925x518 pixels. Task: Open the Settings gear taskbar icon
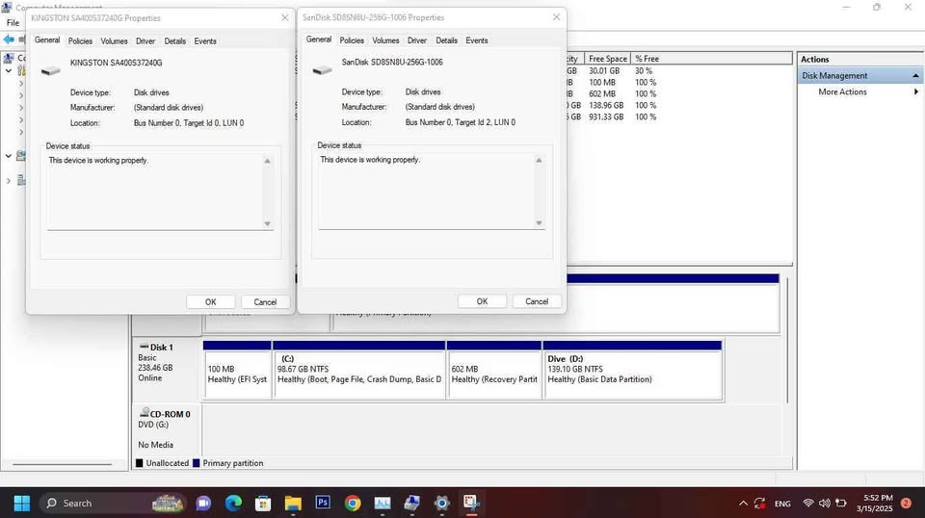442,503
